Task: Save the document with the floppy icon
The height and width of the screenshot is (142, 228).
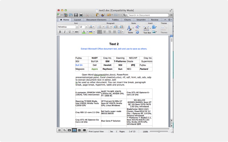Action: pyautogui.click(x=76, y=15)
